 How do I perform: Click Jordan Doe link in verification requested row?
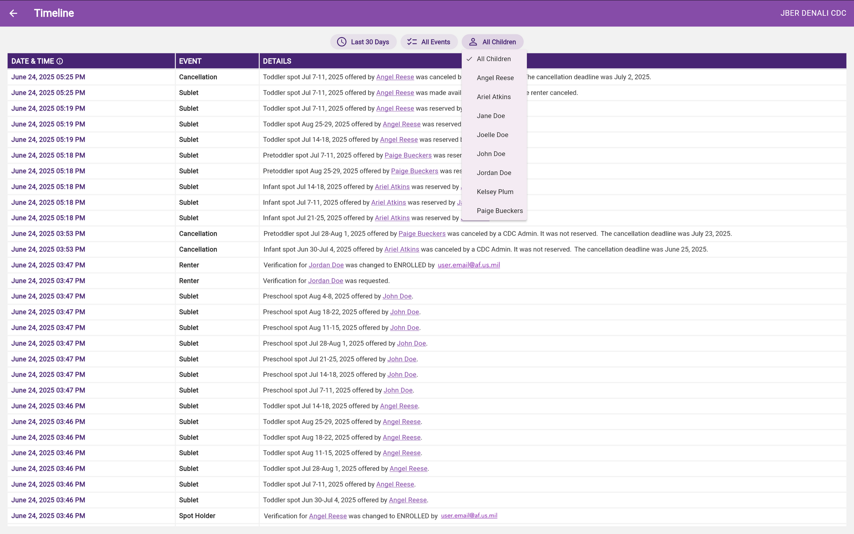click(x=325, y=281)
